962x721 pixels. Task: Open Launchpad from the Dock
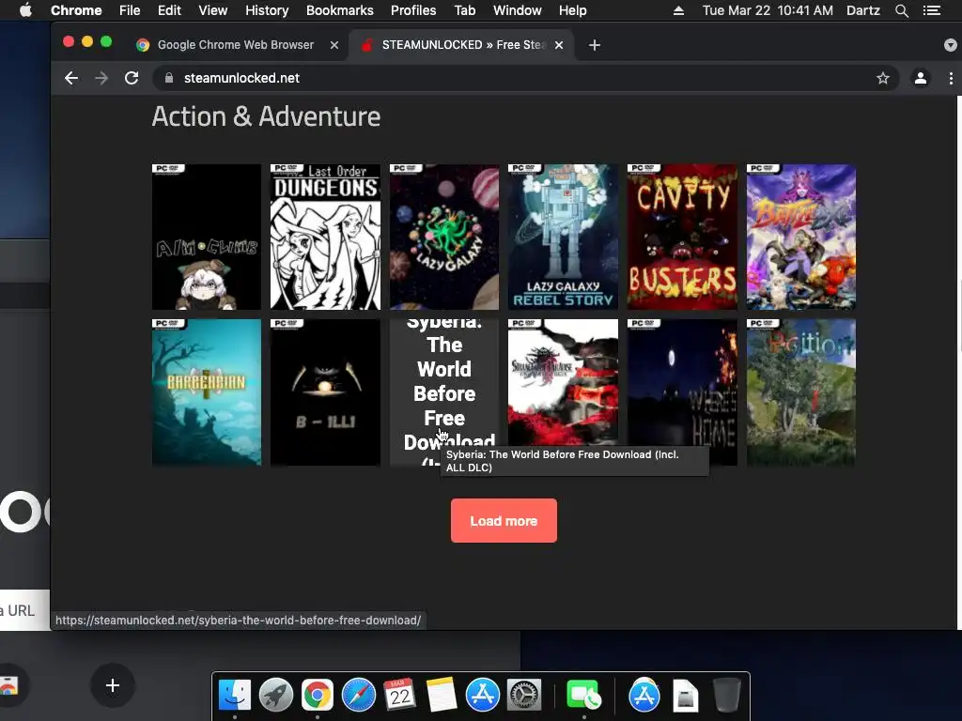pyautogui.click(x=276, y=696)
